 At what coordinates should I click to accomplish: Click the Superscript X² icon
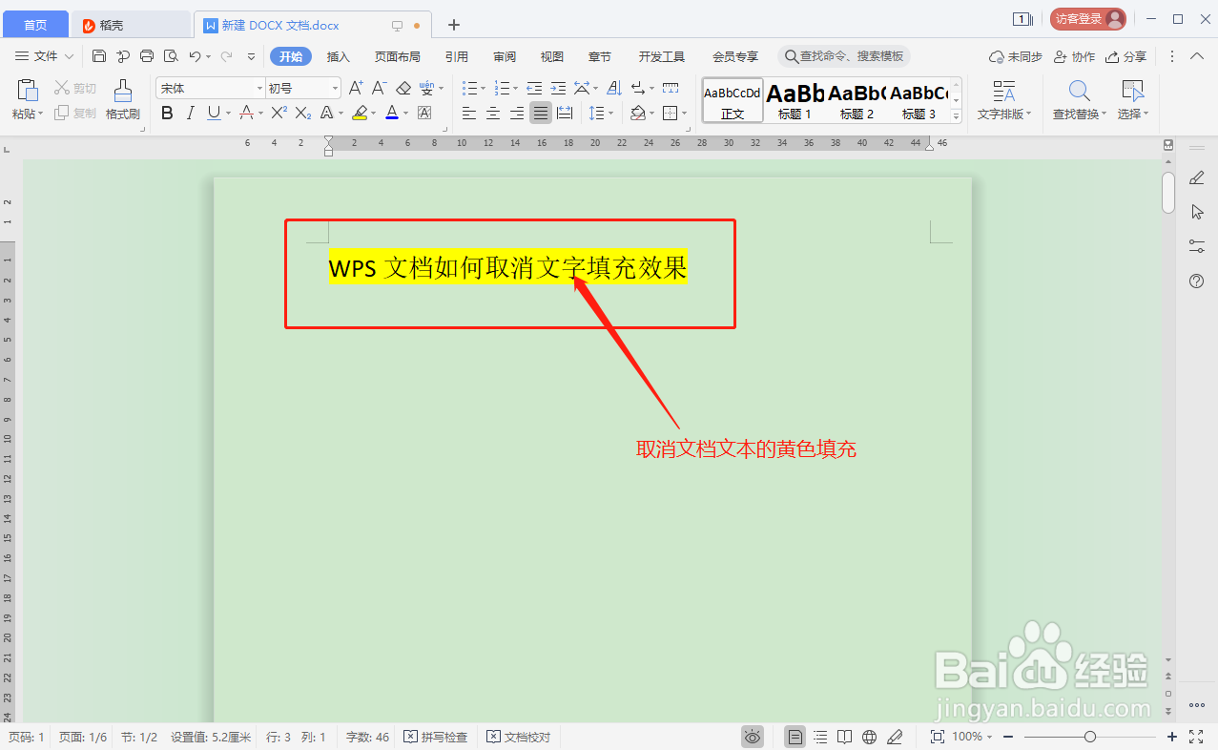279,114
